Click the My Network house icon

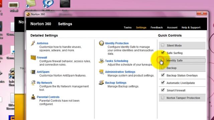coord(33,83)
